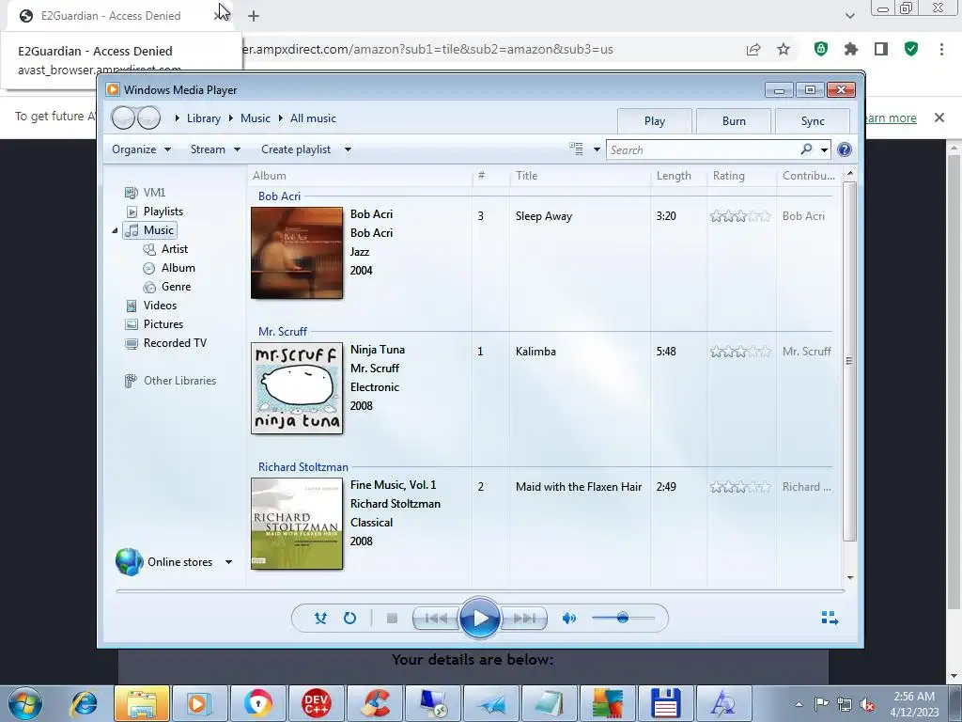Select the Sleep Away track
The image size is (962, 722).
point(544,216)
